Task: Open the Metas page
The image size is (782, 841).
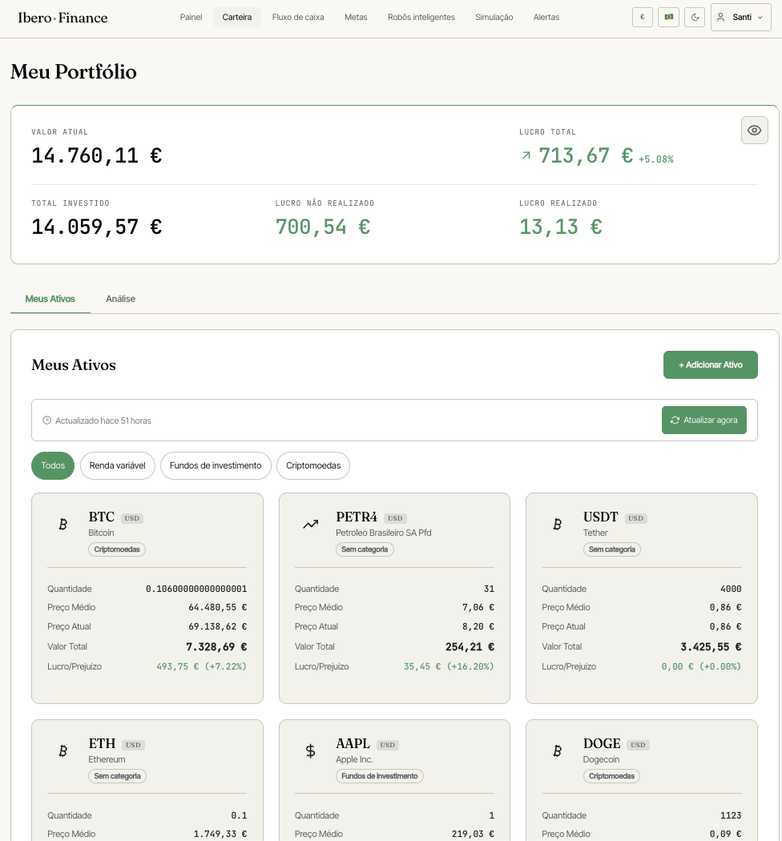Action: pyautogui.click(x=356, y=17)
